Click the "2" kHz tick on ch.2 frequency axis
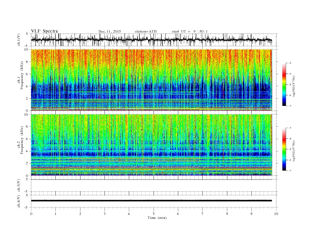The height and width of the screenshot is (240, 311). (x=27, y=164)
